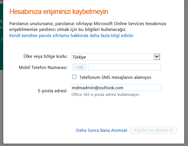This screenshot has width=188, height=146.
Task: Click the 'Telefonum SMS mesajlarını alamıyor' label
Action: pos(116,77)
